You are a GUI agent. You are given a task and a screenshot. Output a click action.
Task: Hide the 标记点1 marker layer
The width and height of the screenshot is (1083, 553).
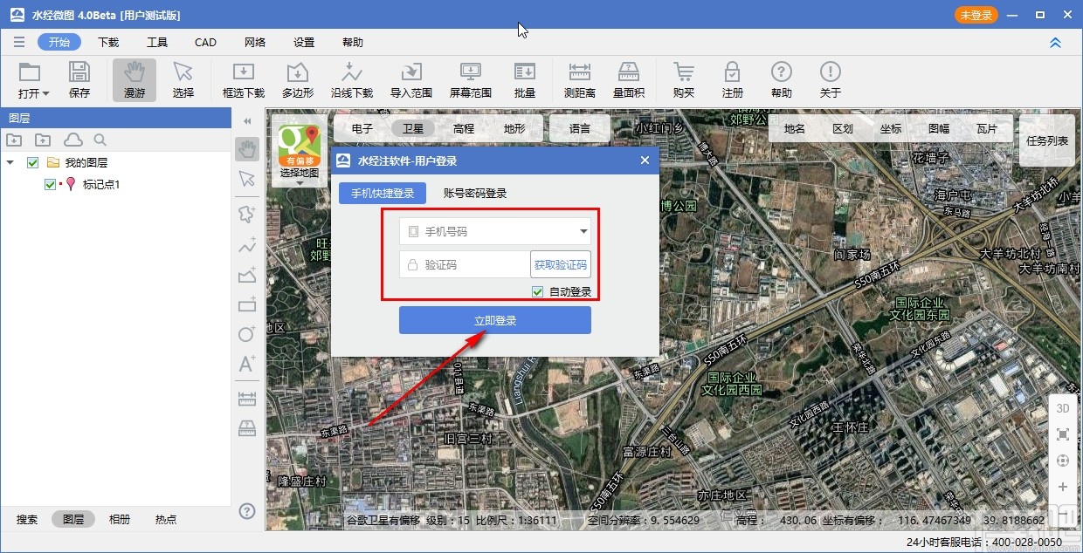point(50,185)
